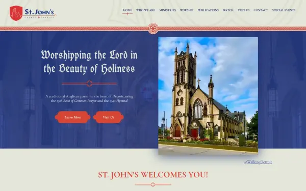
Task: Click the St. John's Church logo
Action: [33, 13]
